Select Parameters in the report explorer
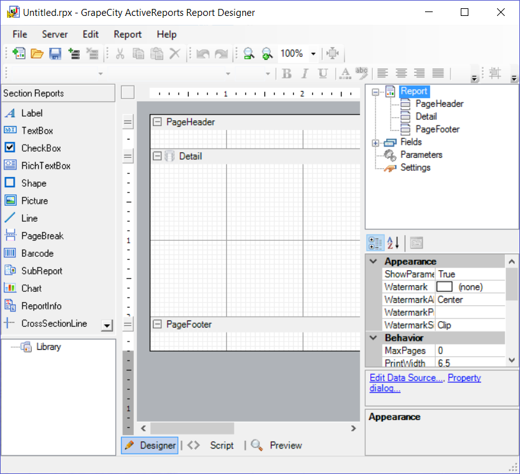The width and height of the screenshot is (520, 474). pos(421,155)
